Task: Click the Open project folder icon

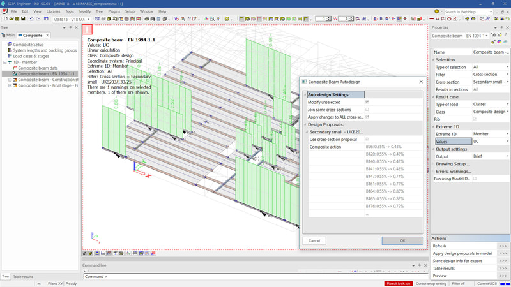Action: tap(11, 19)
